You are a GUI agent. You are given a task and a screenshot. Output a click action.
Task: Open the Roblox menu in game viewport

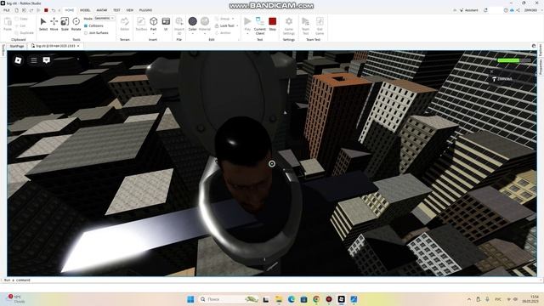tap(18, 60)
